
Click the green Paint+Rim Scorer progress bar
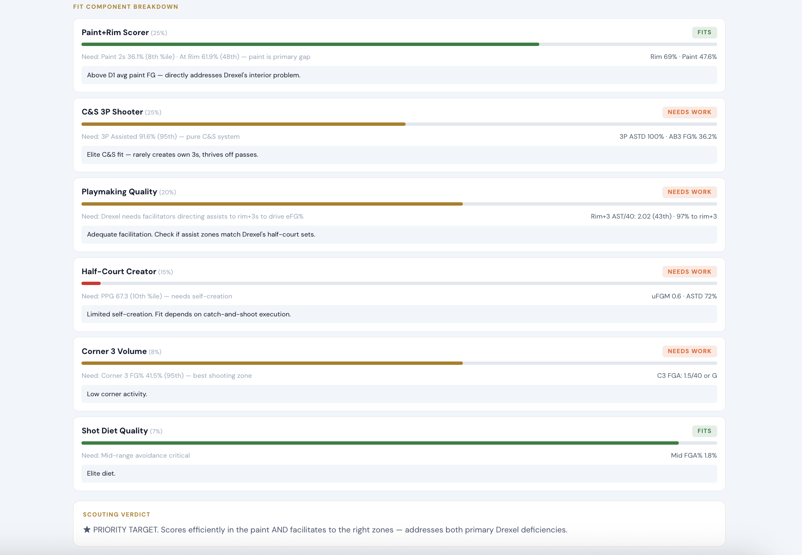click(x=310, y=44)
